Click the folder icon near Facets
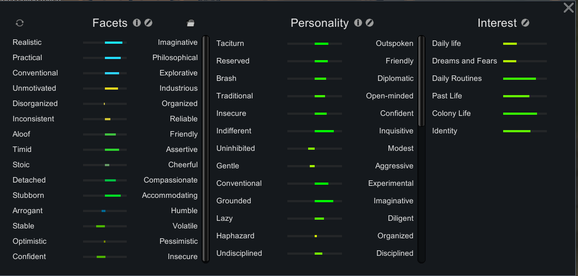 click(x=190, y=24)
